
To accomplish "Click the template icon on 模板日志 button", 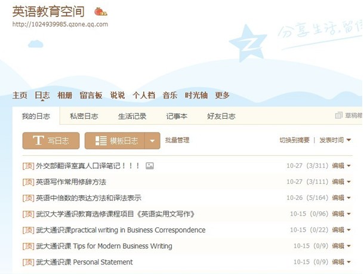I will [x=101, y=141].
